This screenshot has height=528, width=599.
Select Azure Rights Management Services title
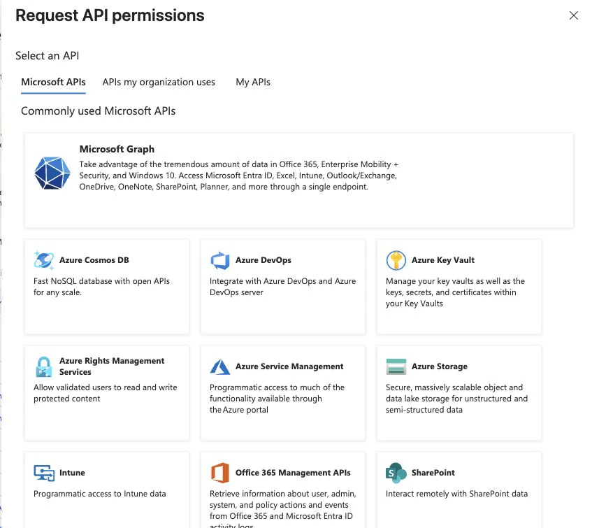(x=112, y=366)
